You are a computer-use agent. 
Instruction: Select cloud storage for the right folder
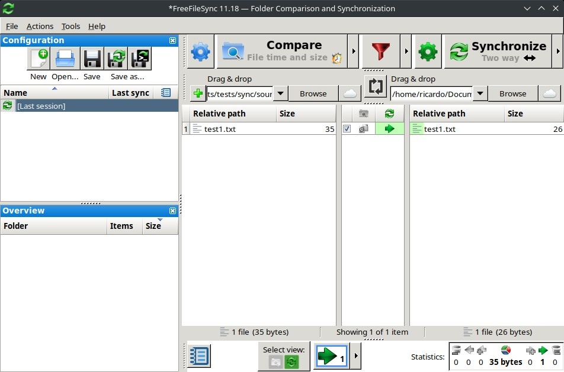549,93
